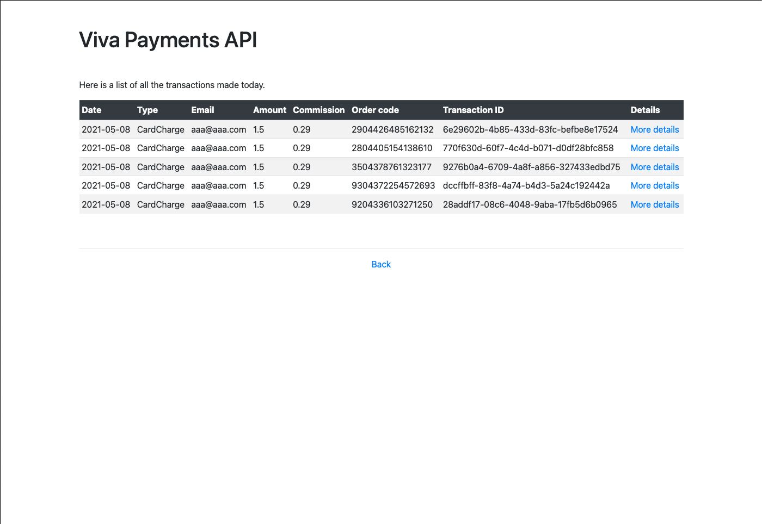Select transaction ID 28addf17-08c6-4048-9aba-17fb5d6b0965
The height and width of the screenshot is (524, 762).
[x=530, y=204]
